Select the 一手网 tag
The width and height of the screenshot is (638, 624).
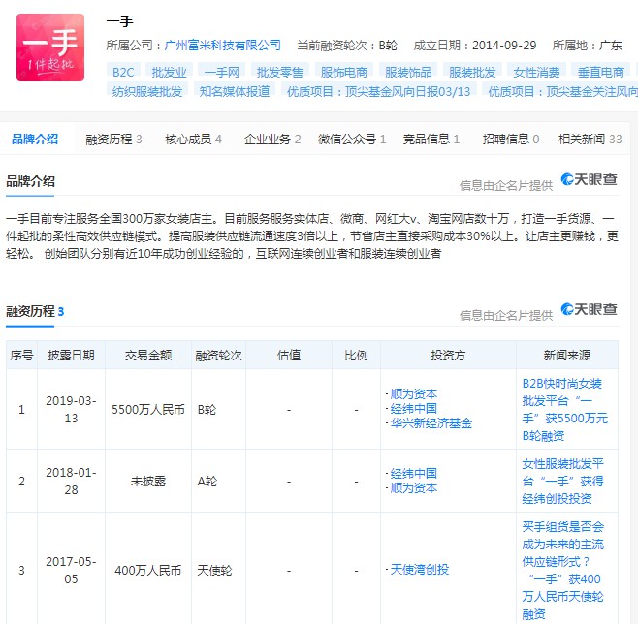pos(221,72)
